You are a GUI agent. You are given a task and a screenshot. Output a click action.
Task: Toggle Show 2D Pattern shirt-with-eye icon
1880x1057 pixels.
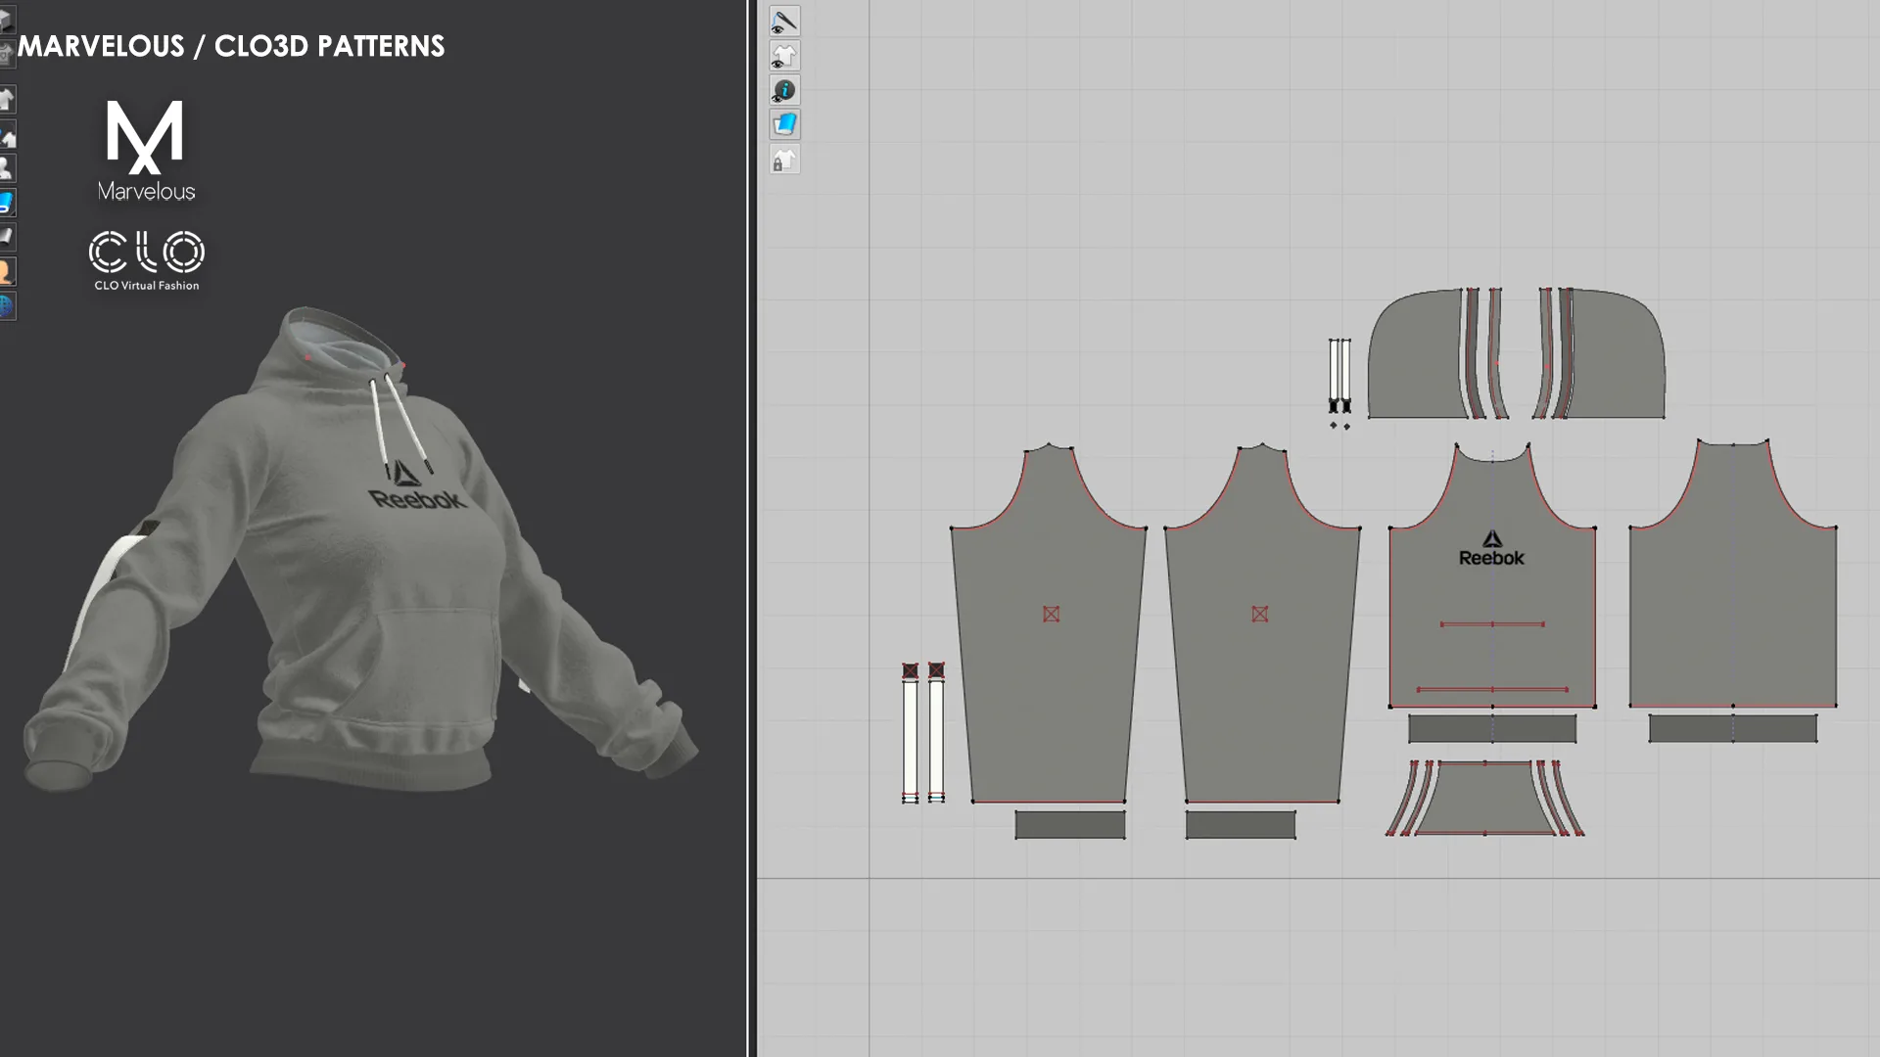[784, 56]
